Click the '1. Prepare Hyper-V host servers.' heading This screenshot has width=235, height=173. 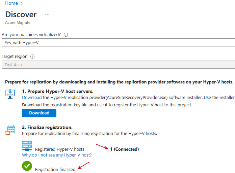coord(58,91)
